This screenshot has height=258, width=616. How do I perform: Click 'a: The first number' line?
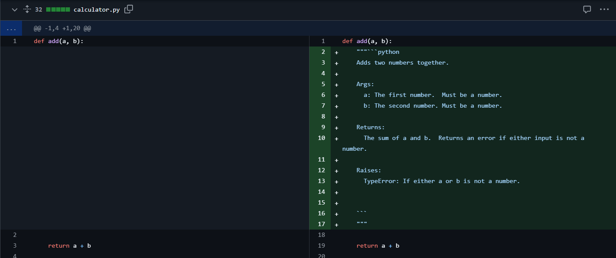(x=433, y=95)
